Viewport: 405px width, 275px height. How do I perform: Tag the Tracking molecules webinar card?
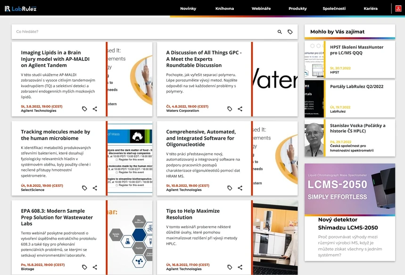click(84, 188)
